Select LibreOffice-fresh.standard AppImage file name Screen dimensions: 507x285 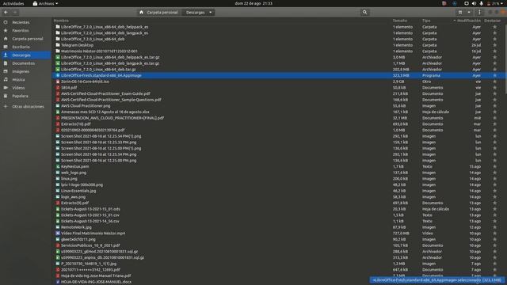click(x=101, y=75)
